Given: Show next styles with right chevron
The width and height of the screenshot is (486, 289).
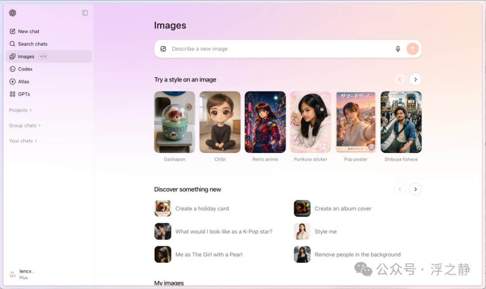Looking at the screenshot, I should click(415, 80).
